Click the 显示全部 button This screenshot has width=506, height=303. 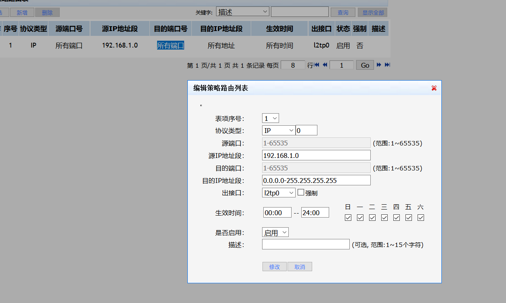373,12
